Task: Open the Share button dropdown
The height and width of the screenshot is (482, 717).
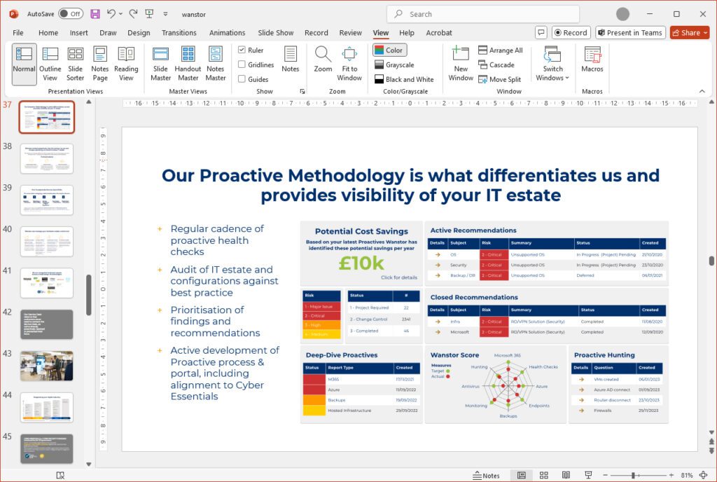Action: point(704,32)
